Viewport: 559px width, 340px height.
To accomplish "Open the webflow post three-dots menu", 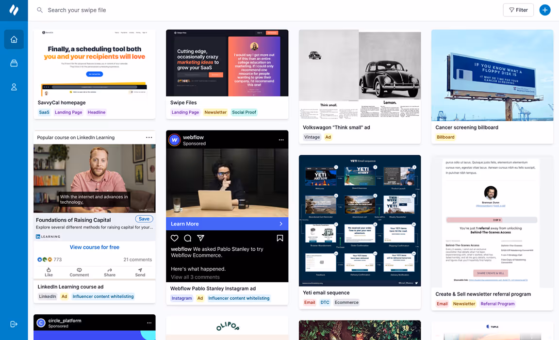I will pos(281,140).
